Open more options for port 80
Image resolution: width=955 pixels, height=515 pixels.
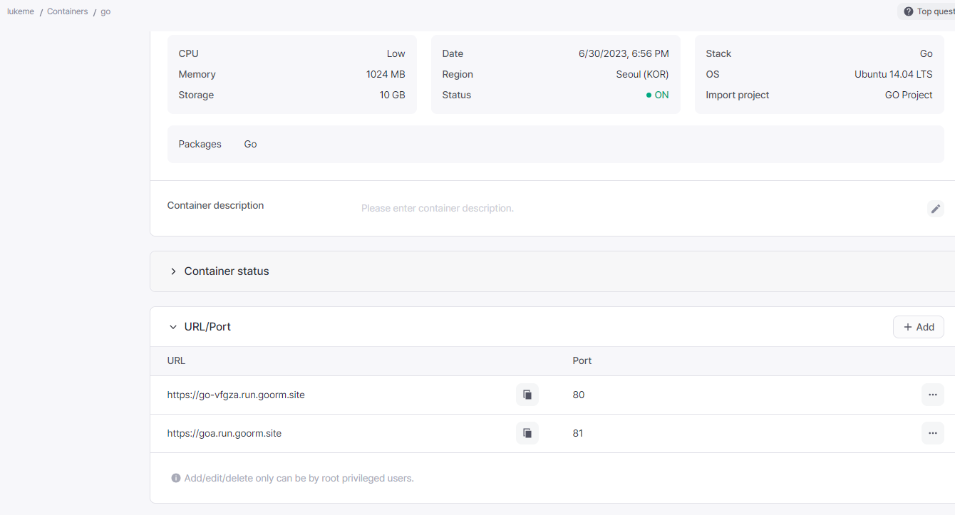coord(932,395)
